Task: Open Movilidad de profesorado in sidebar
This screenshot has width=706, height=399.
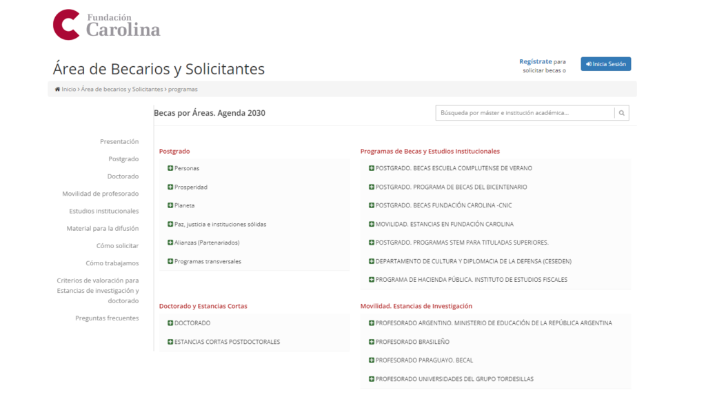Action: [x=101, y=194]
